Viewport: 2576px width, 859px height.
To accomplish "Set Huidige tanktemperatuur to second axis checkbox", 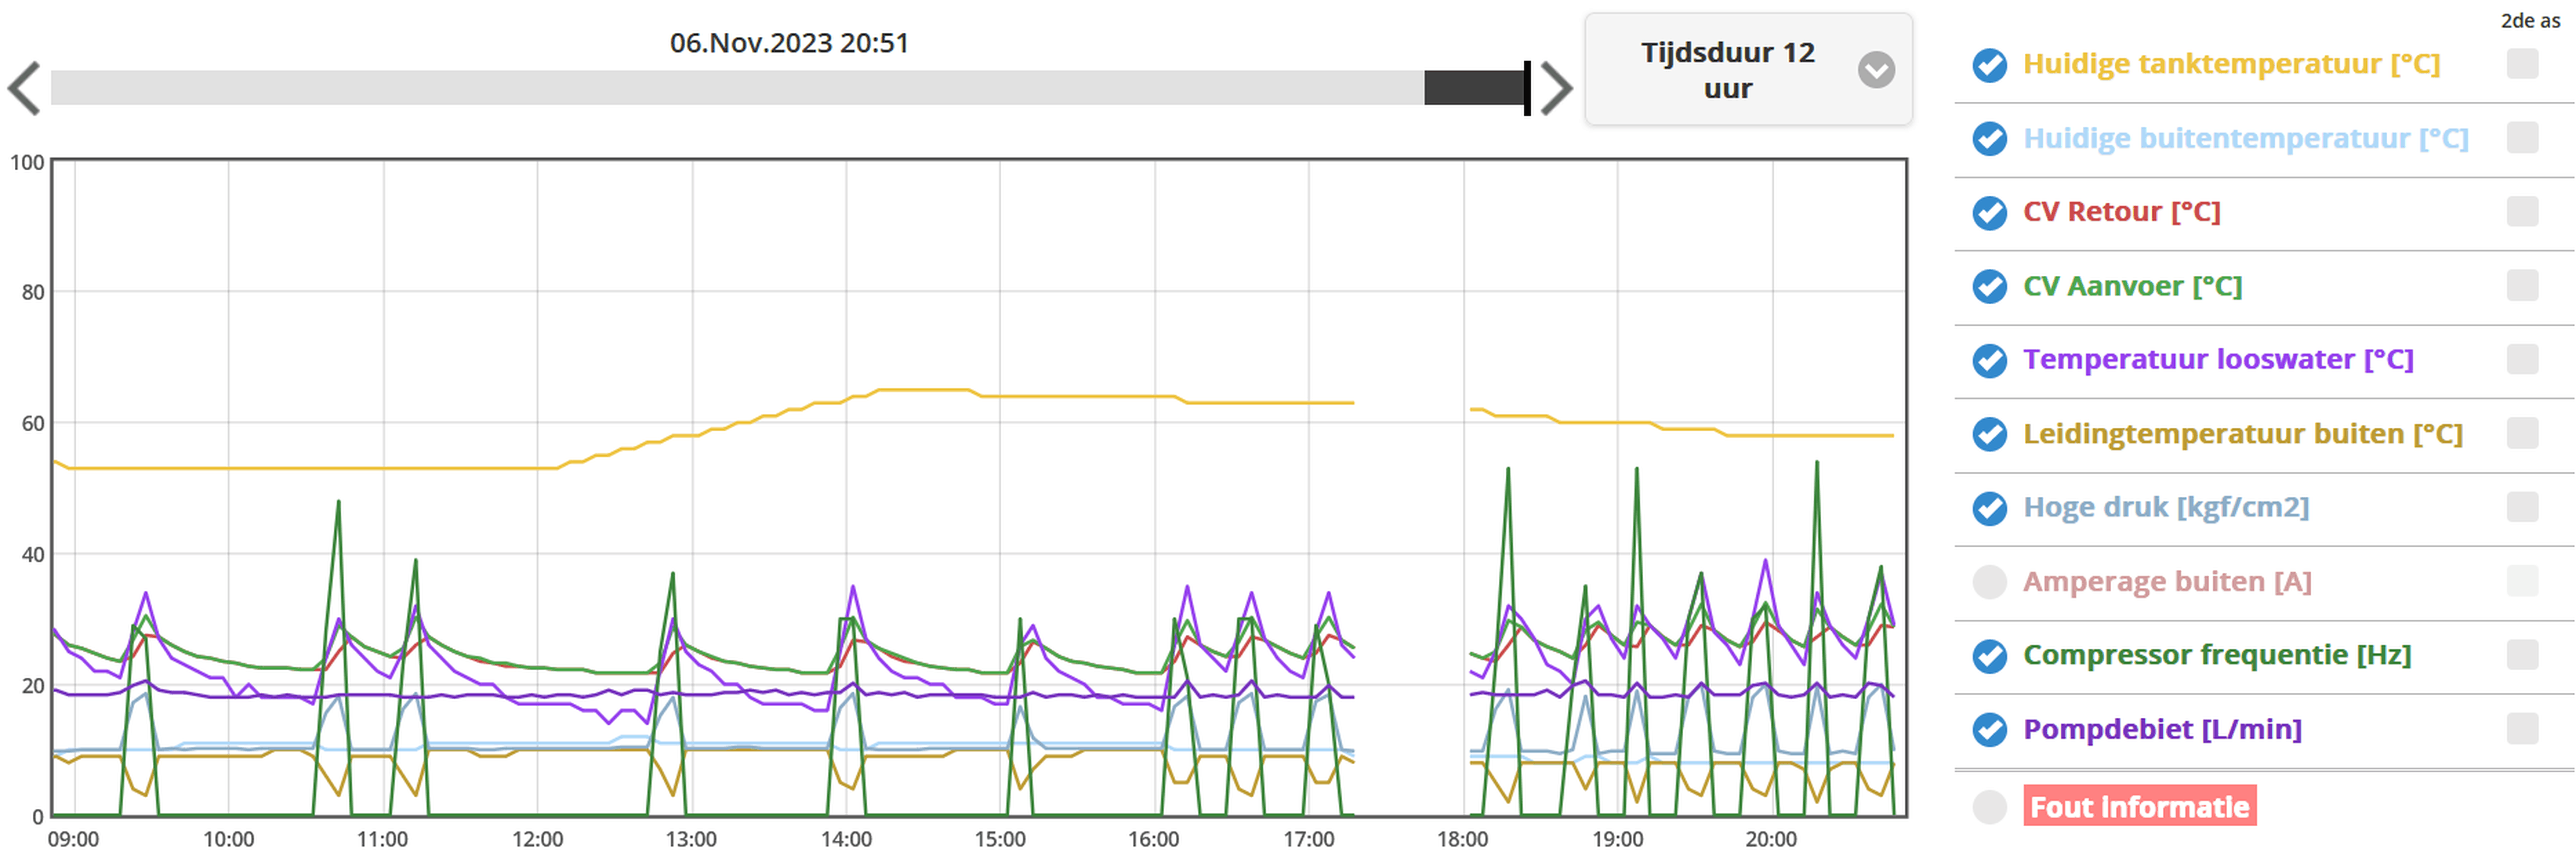I will pyautogui.click(x=2522, y=64).
